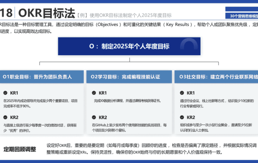Click the intro sentence mentioning Objectives and Key Results

[129, 28]
